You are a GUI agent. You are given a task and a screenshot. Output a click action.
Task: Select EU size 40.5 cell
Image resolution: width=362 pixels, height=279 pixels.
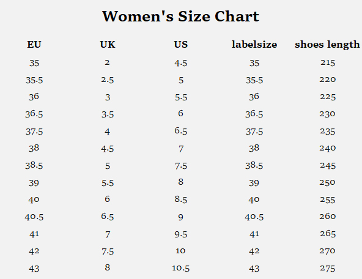point(34,217)
